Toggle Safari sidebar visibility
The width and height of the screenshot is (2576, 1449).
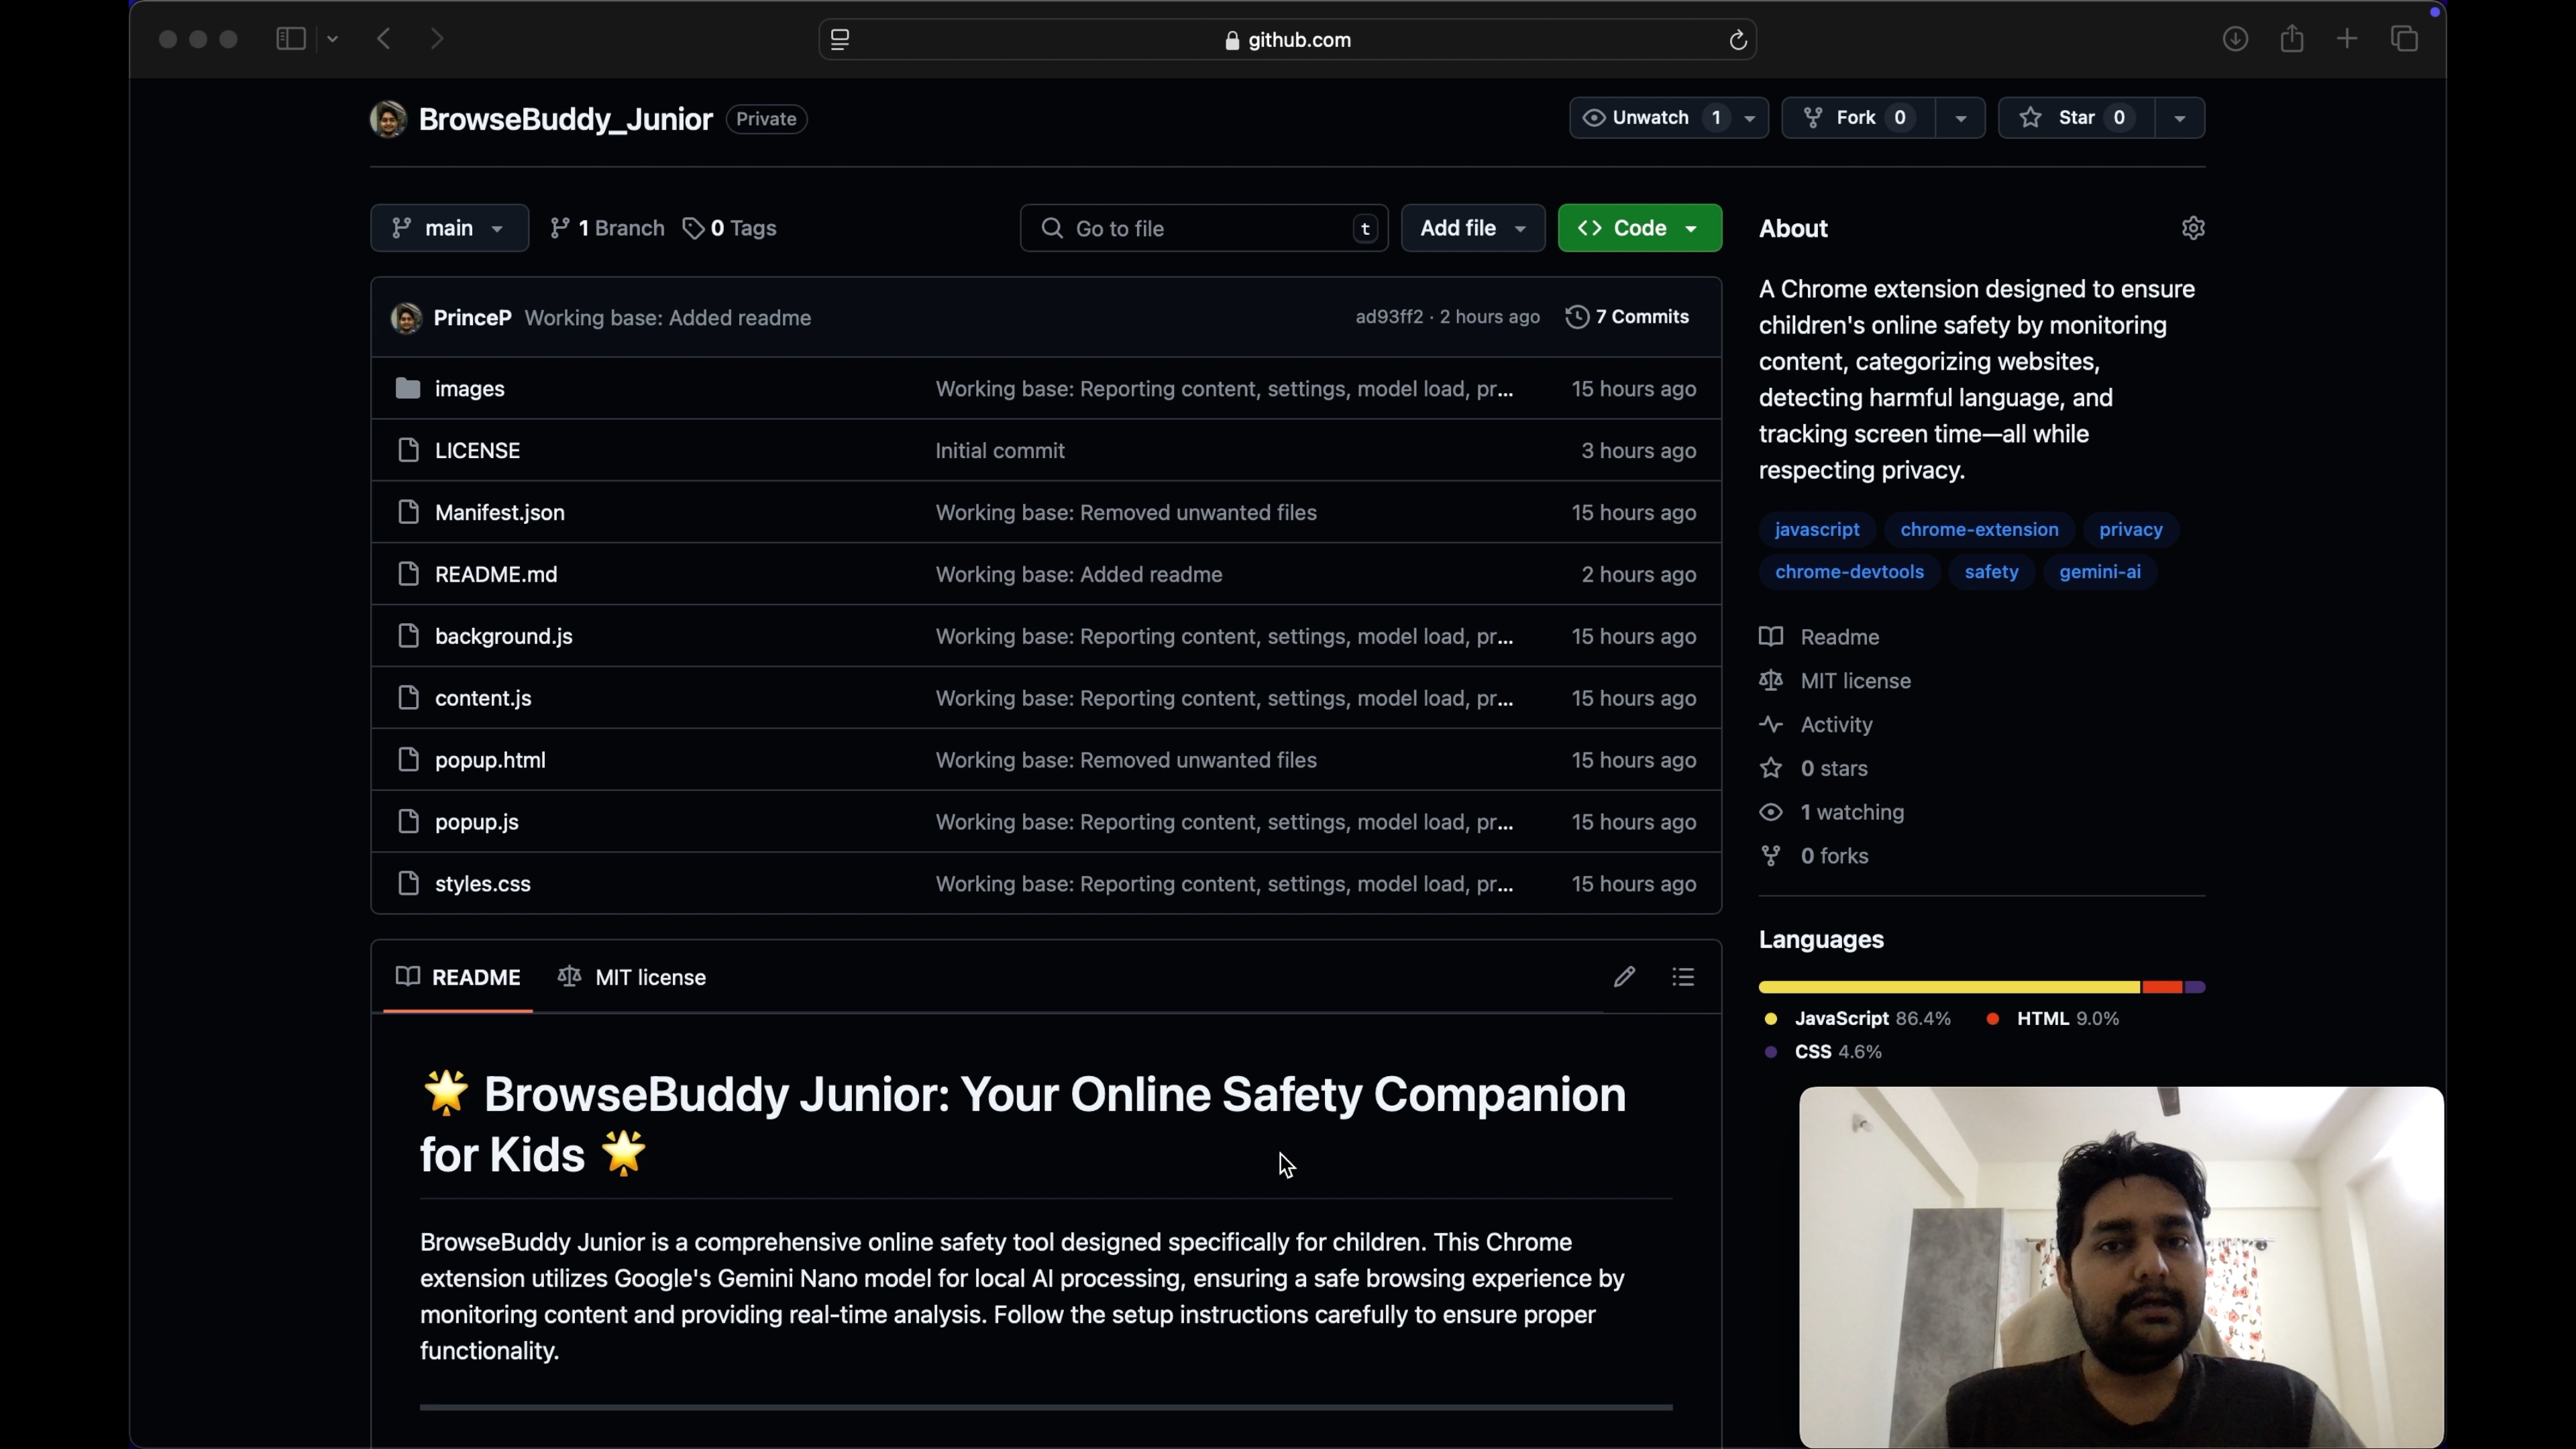290,39
